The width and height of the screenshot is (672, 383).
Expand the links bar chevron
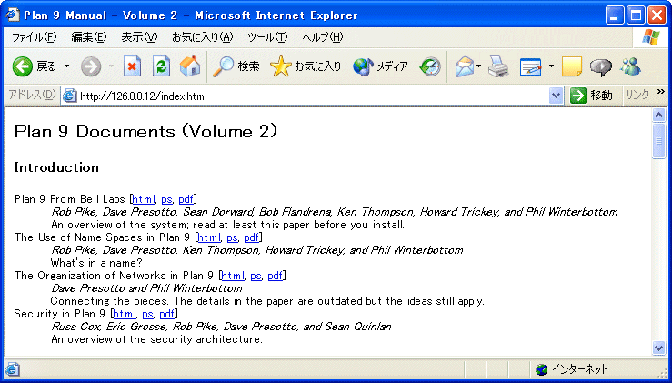coord(660,92)
